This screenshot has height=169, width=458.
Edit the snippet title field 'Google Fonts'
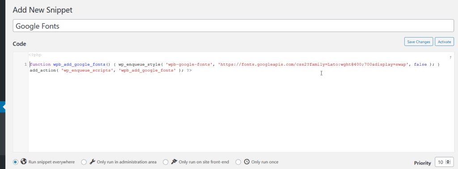click(233, 26)
